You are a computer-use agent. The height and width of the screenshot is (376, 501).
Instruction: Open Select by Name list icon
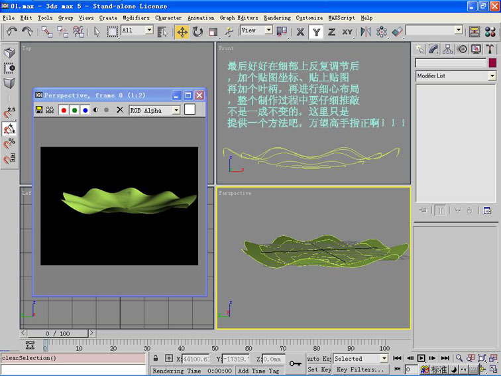162,32
